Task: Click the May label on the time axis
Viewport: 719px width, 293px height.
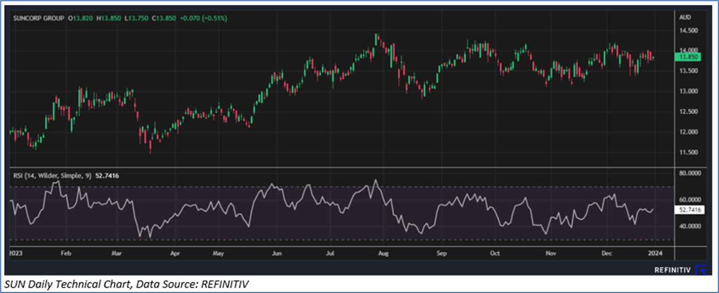Action: (219, 254)
